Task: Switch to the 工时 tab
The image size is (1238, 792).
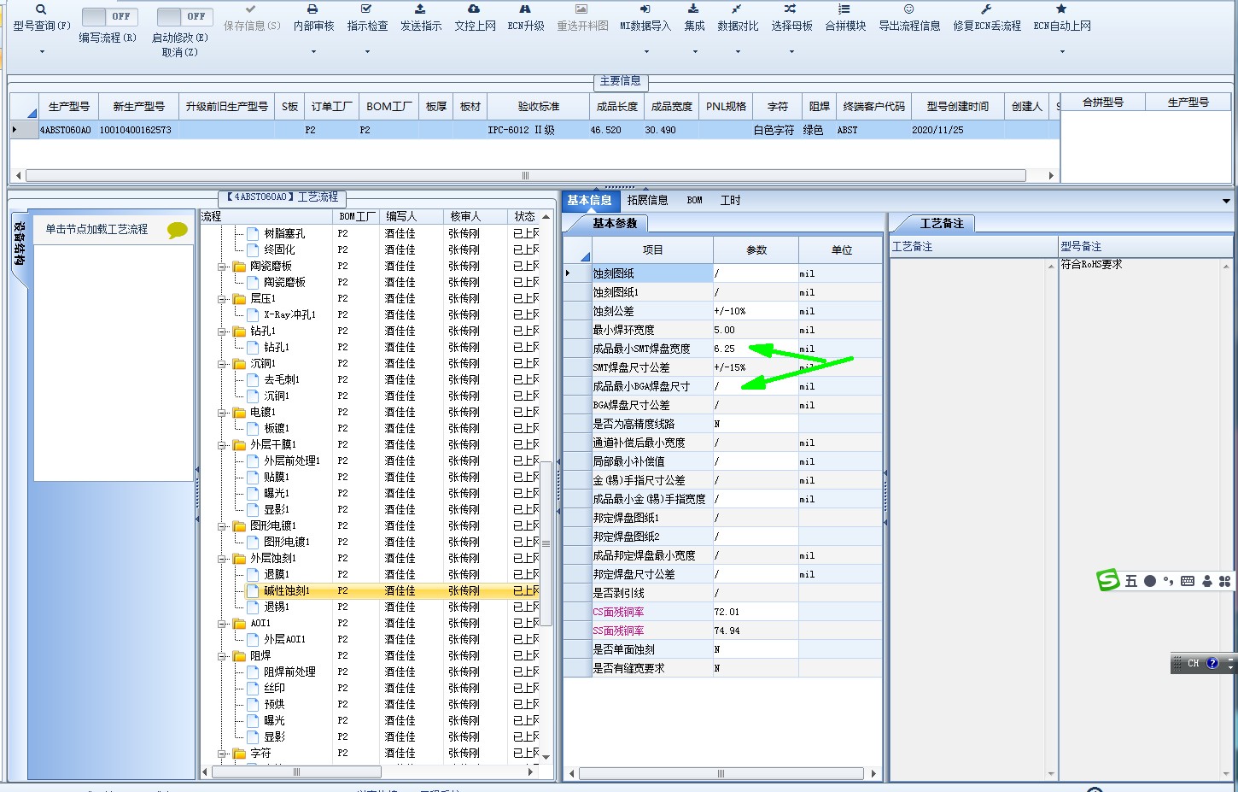Action: point(730,200)
